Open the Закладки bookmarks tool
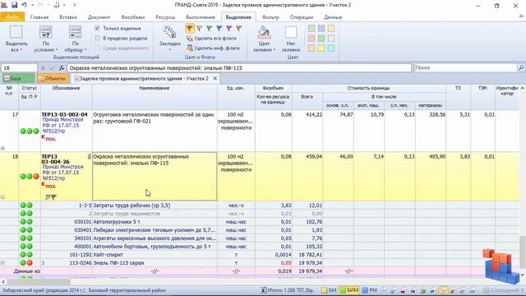This screenshot has height=296, width=526. coord(170,39)
